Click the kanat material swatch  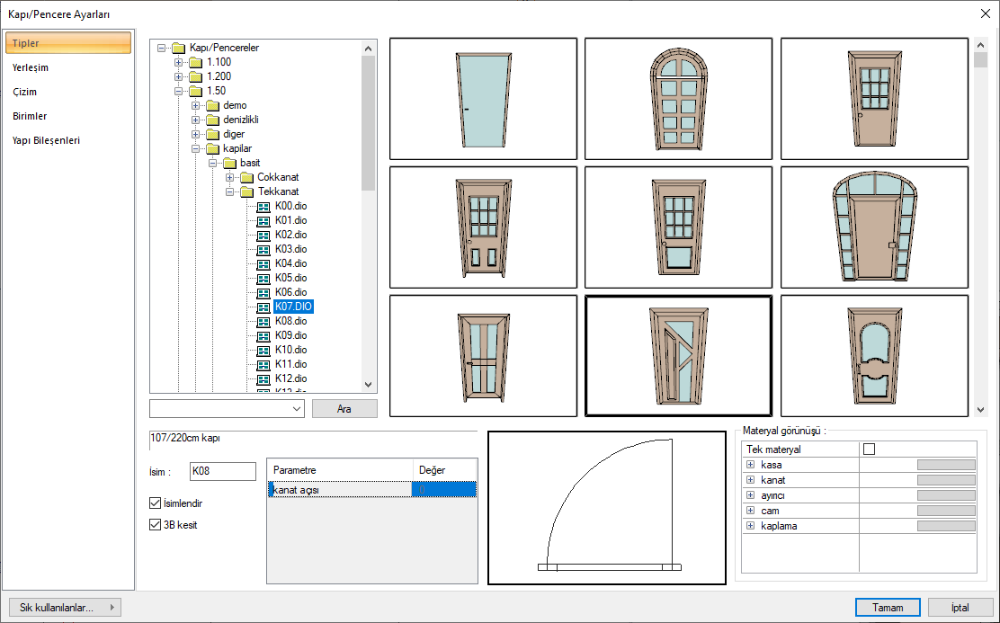point(945,480)
